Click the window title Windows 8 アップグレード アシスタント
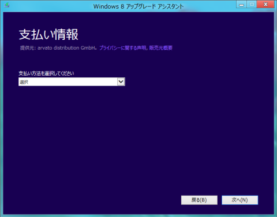The height and width of the screenshot is (217, 277). click(138, 6)
